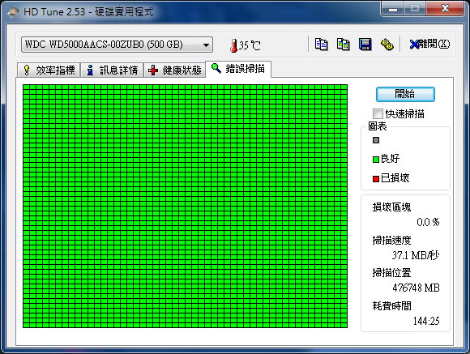Maximize the HD Tune window

click(415, 8)
